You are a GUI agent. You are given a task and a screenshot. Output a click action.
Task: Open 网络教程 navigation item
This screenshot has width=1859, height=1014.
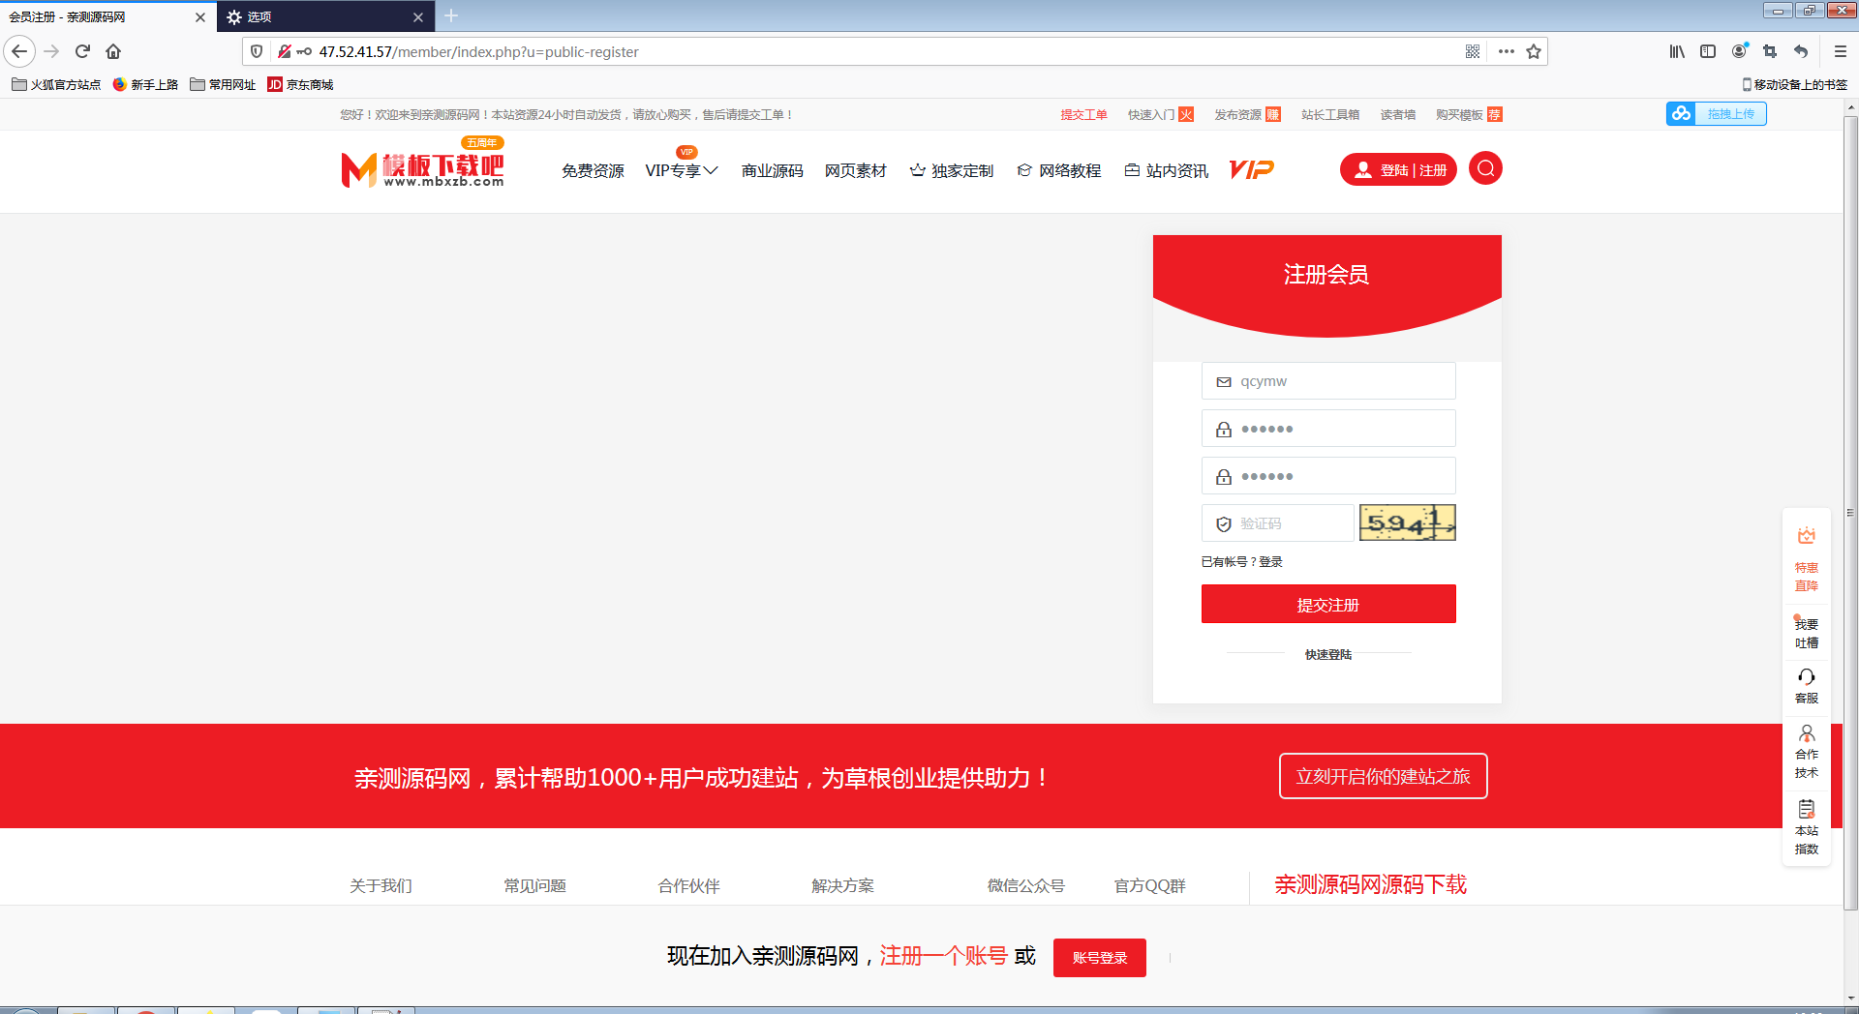pos(1059,170)
